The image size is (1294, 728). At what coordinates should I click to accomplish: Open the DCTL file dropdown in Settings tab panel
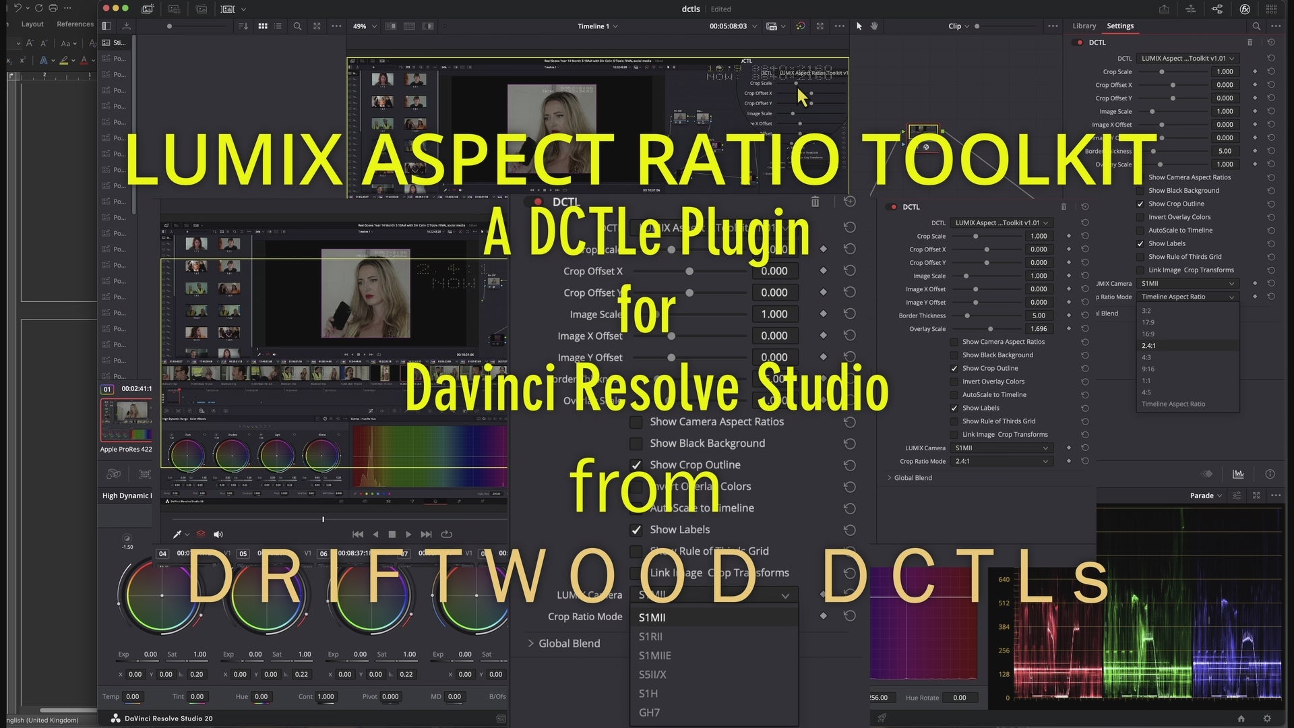click(x=1188, y=59)
